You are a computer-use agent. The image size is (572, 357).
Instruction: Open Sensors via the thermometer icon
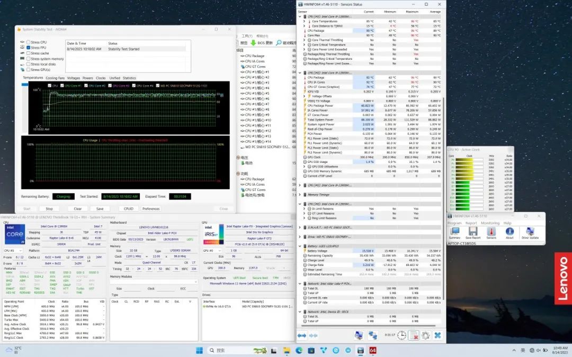(x=491, y=232)
